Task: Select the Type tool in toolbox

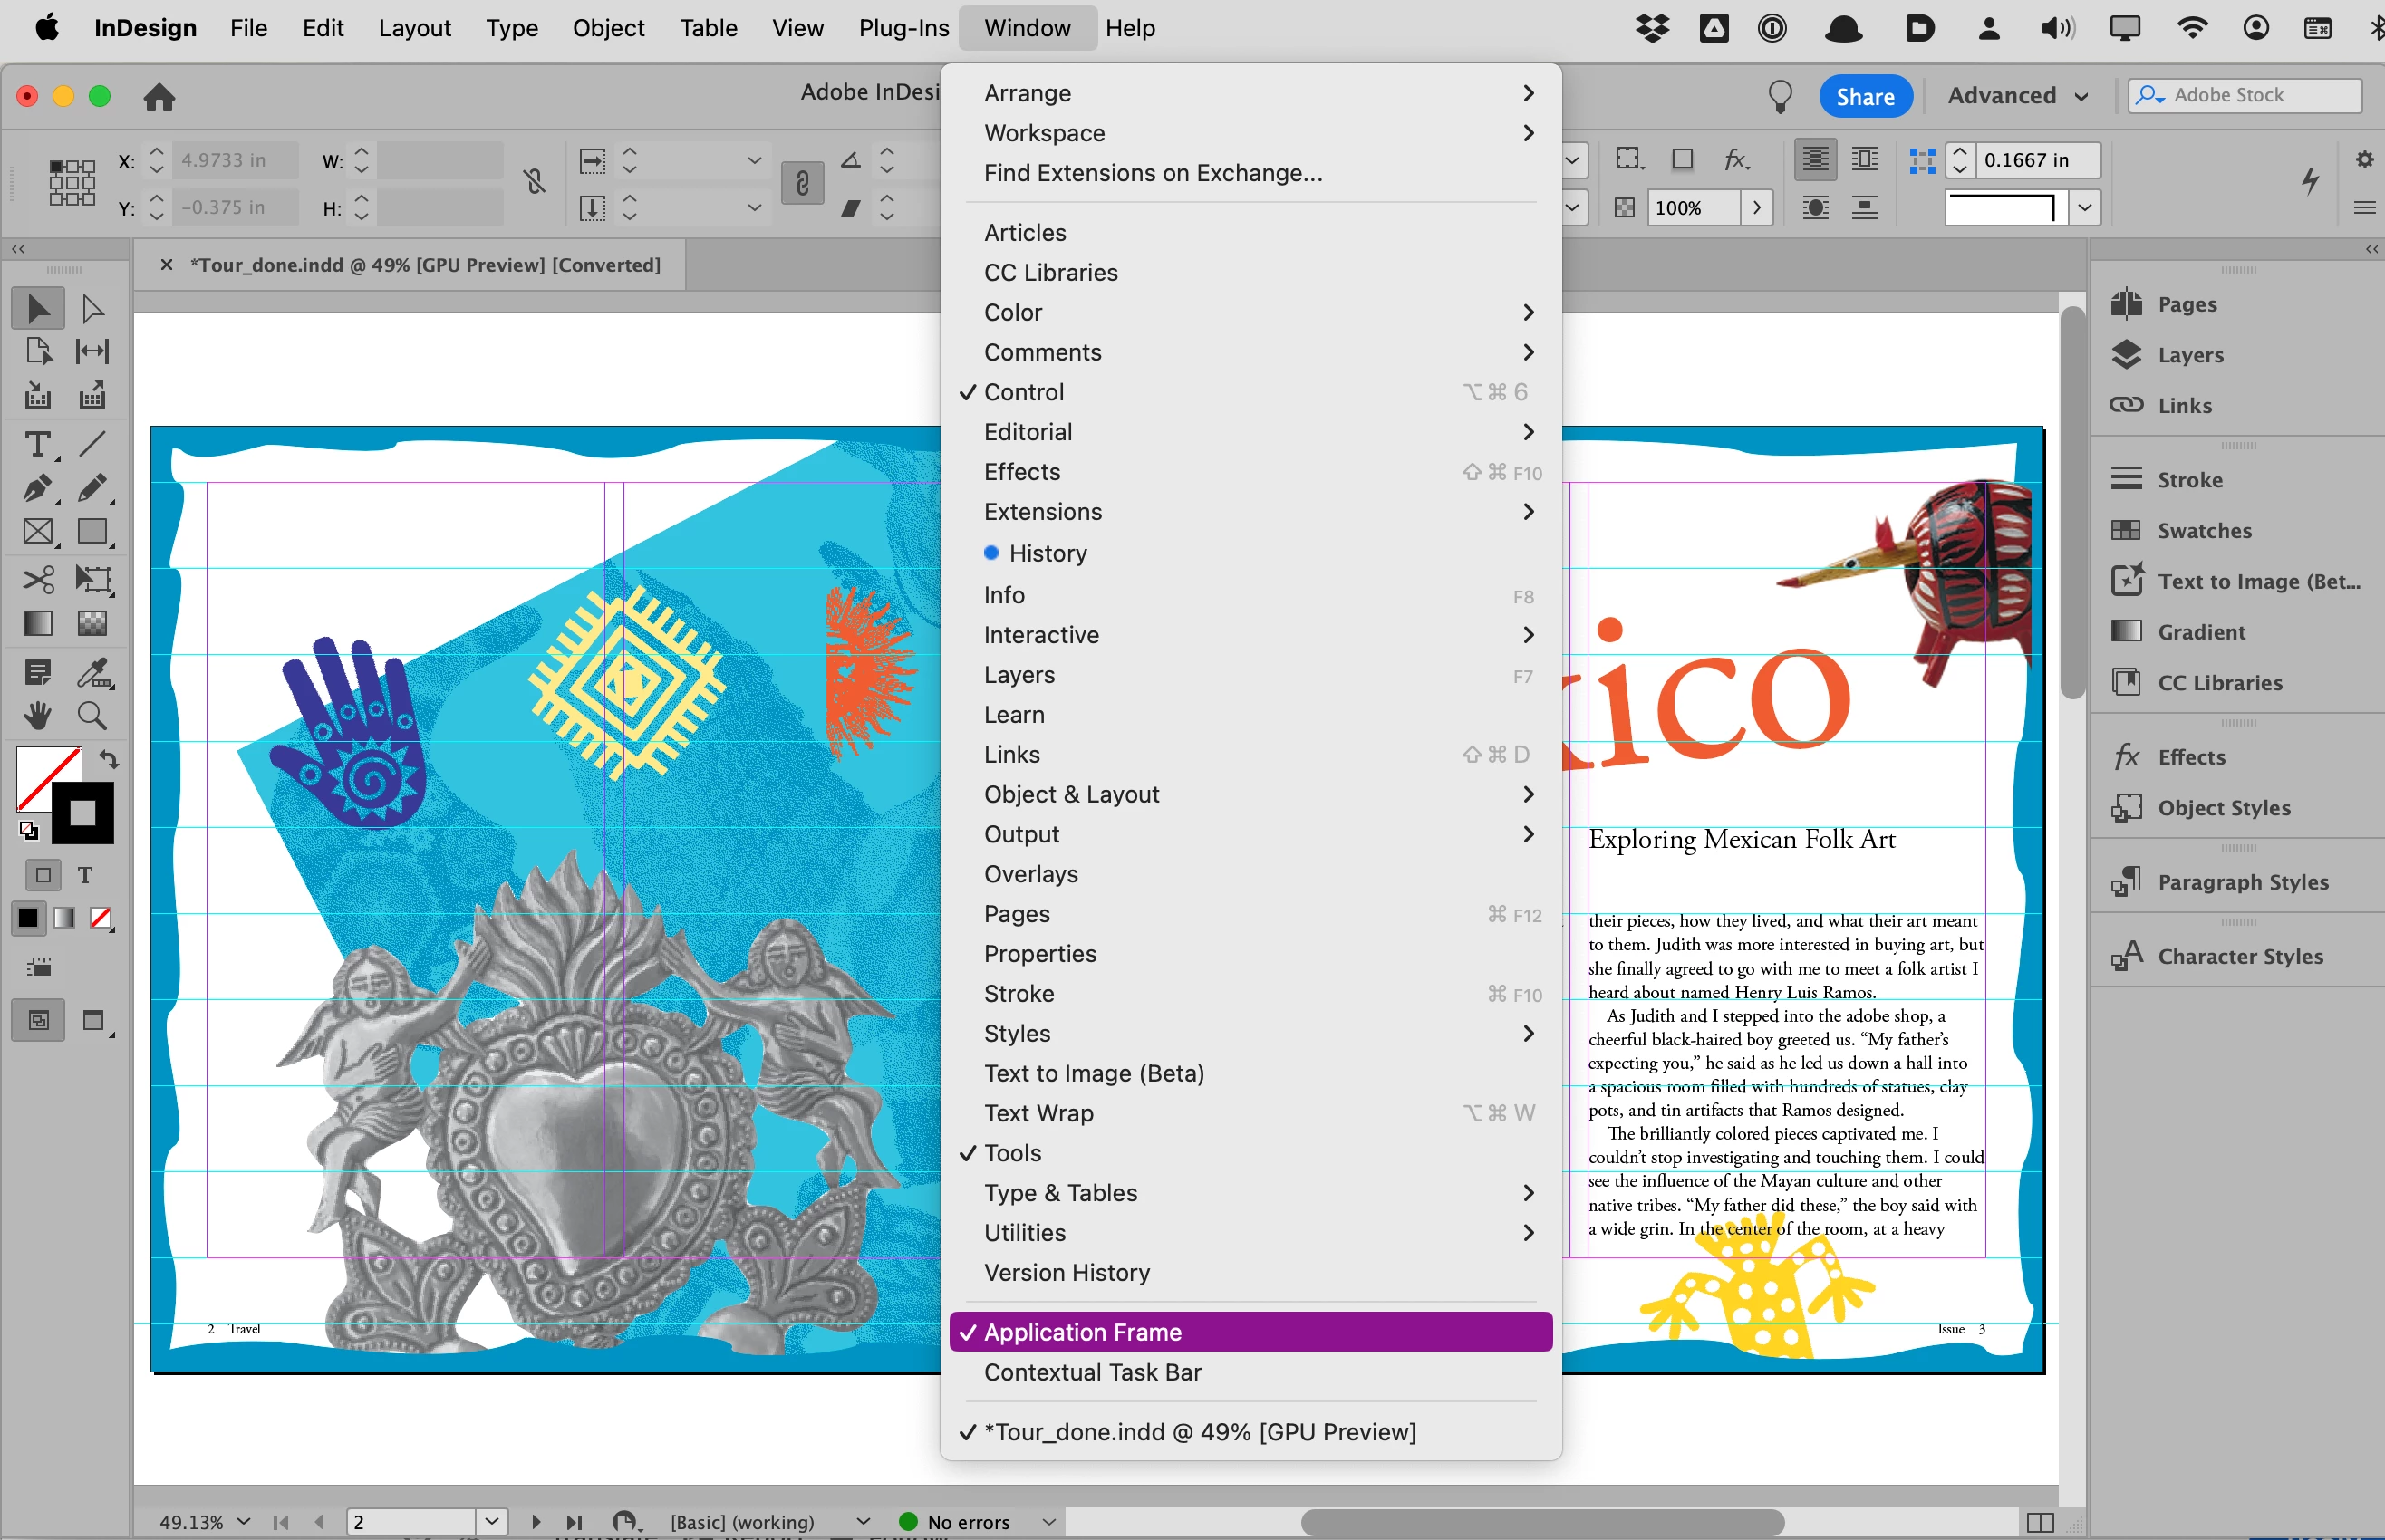Action: 38,445
